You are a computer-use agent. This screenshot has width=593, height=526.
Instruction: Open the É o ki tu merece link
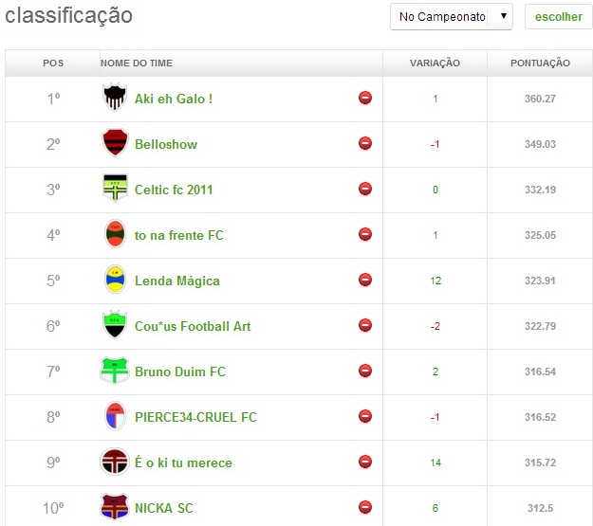tap(183, 463)
